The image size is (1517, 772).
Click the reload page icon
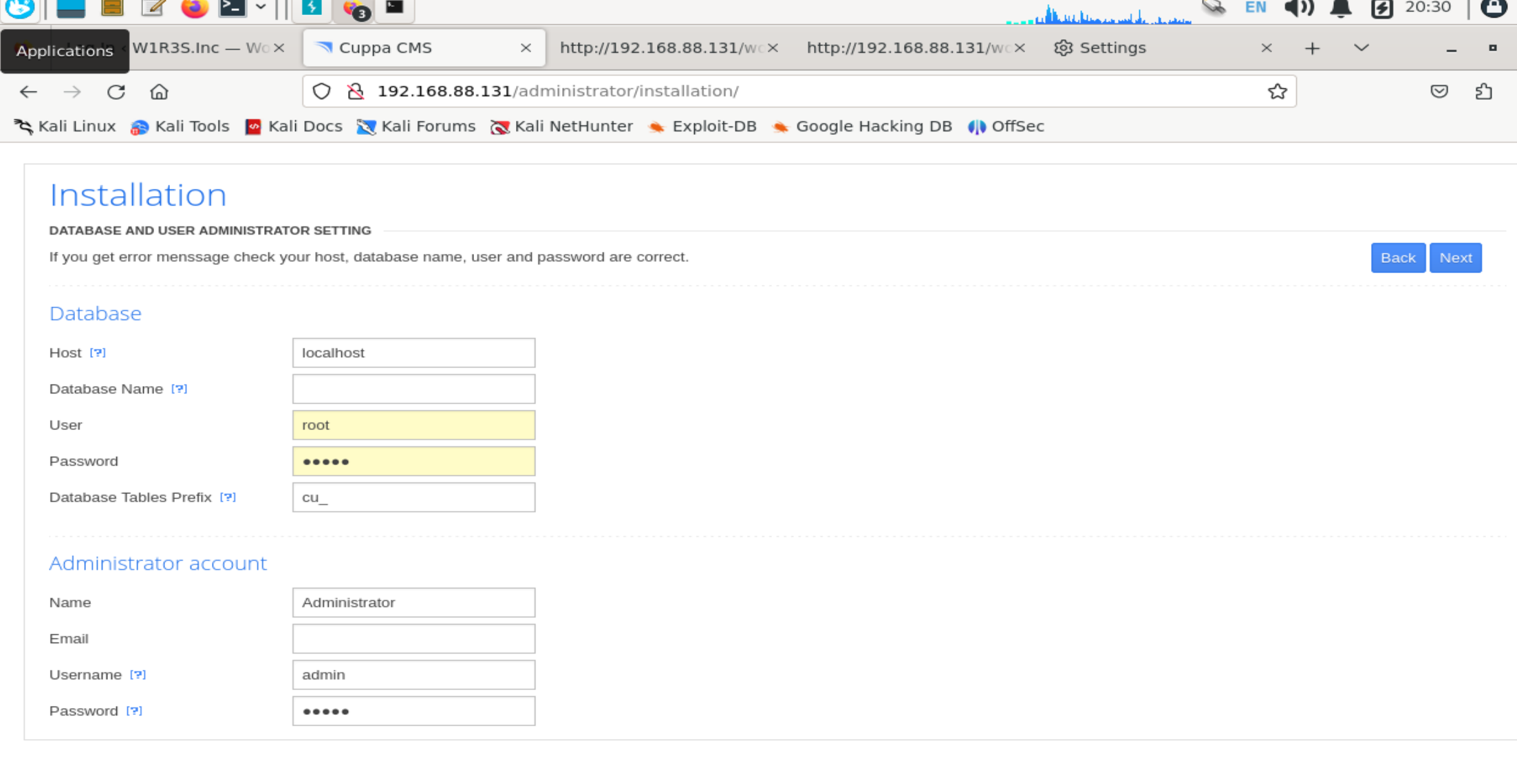[116, 92]
